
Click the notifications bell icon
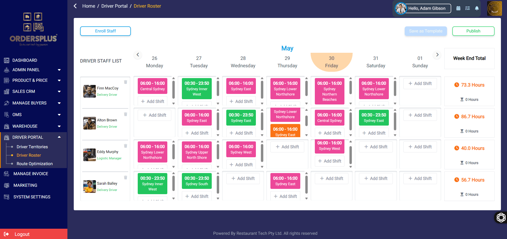click(477, 8)
